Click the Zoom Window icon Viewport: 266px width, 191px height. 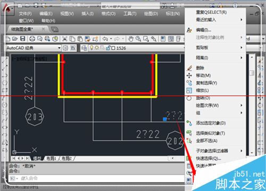(x=146, y=39)
